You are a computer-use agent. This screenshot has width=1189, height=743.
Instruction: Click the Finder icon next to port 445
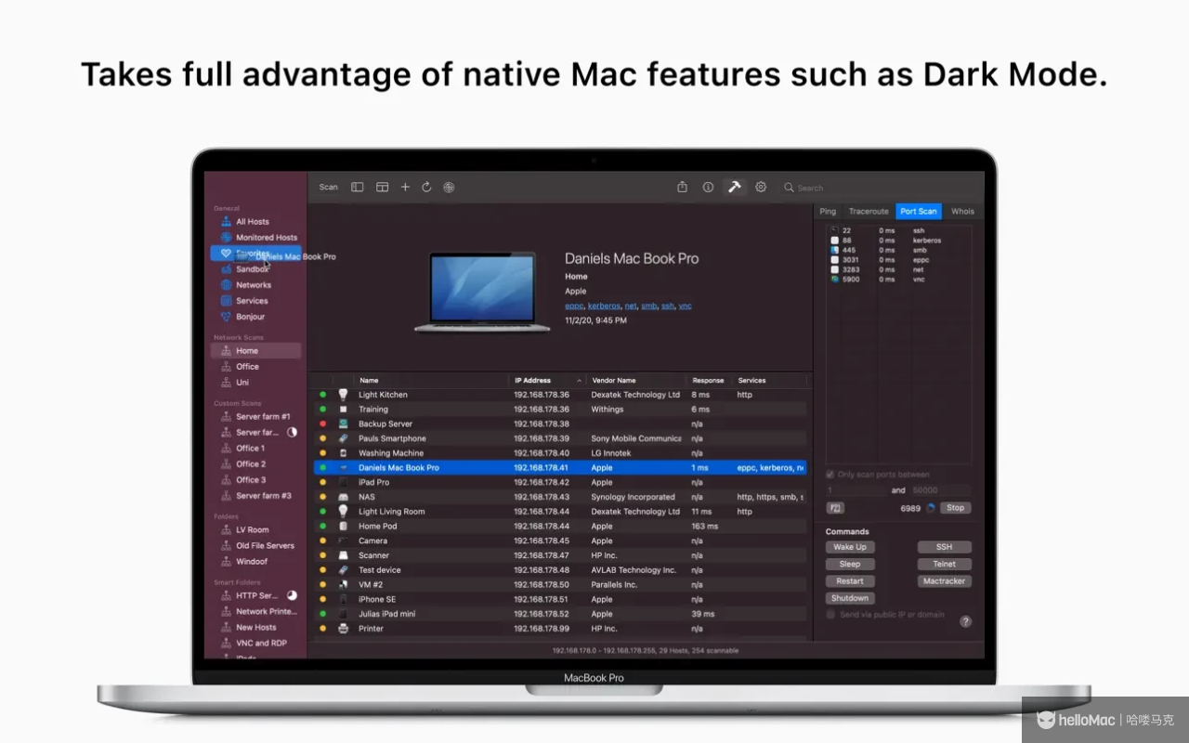[x=834, y=250]
